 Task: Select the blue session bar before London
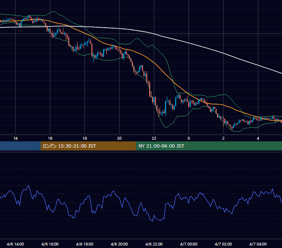click(20, 146)
